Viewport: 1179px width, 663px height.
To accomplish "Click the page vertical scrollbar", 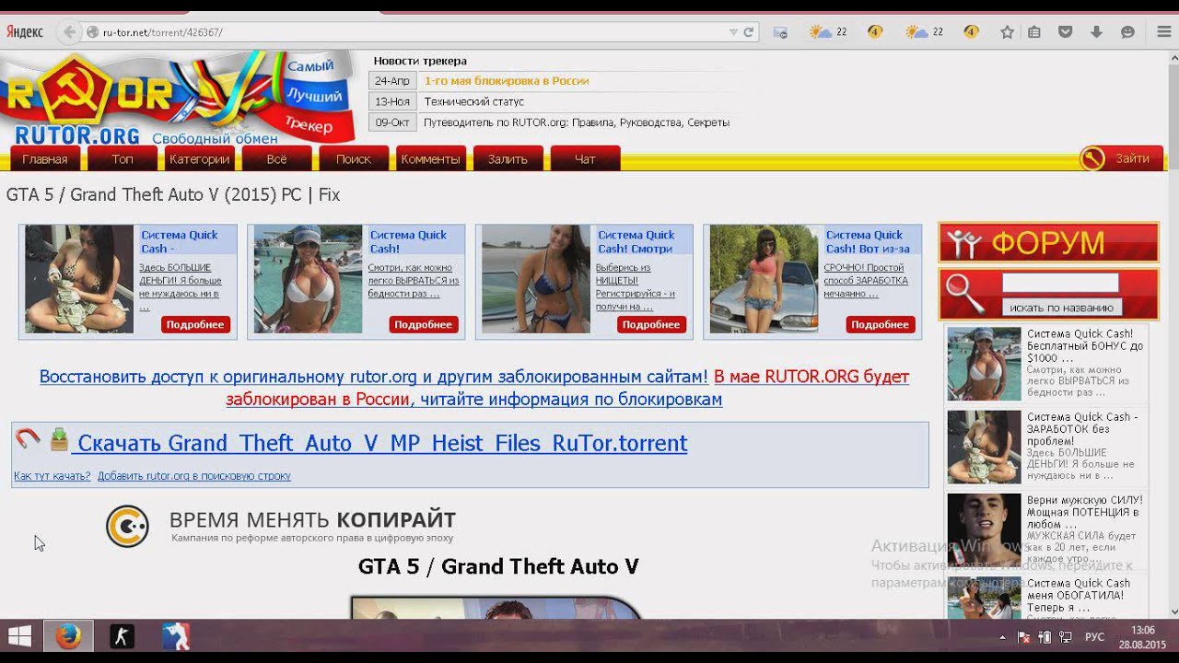I will [1173, 336].
